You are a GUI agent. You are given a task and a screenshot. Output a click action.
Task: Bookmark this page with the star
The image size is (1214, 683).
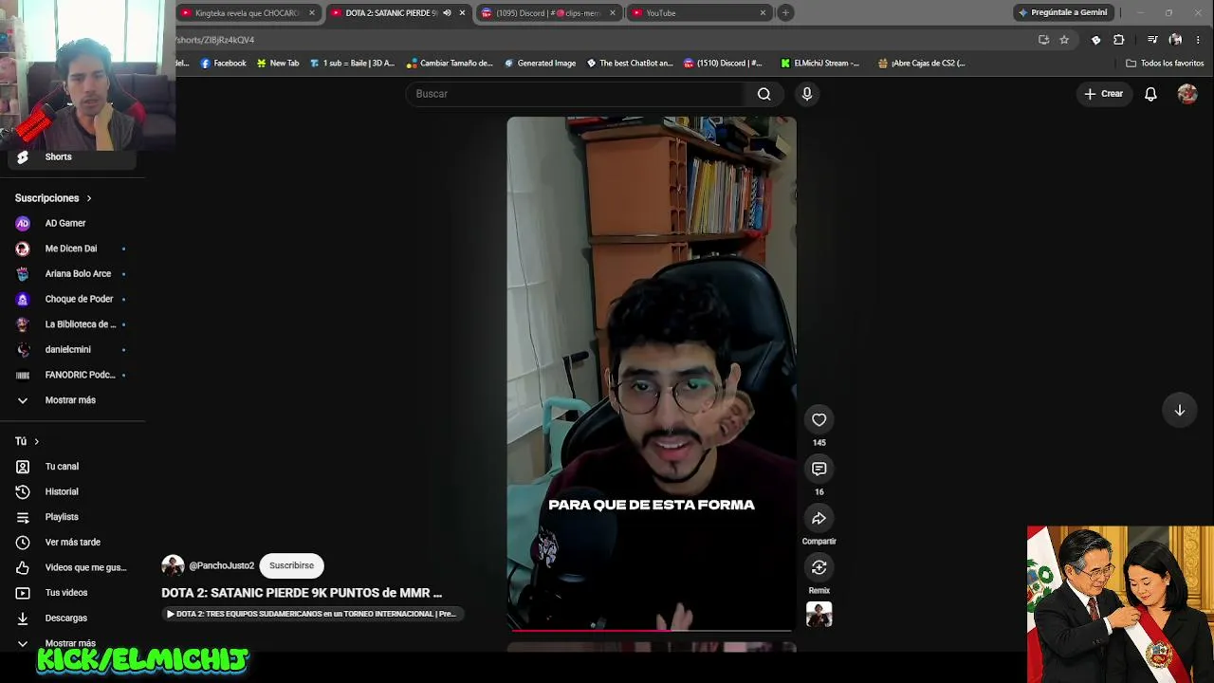[x=1064, y=40]
